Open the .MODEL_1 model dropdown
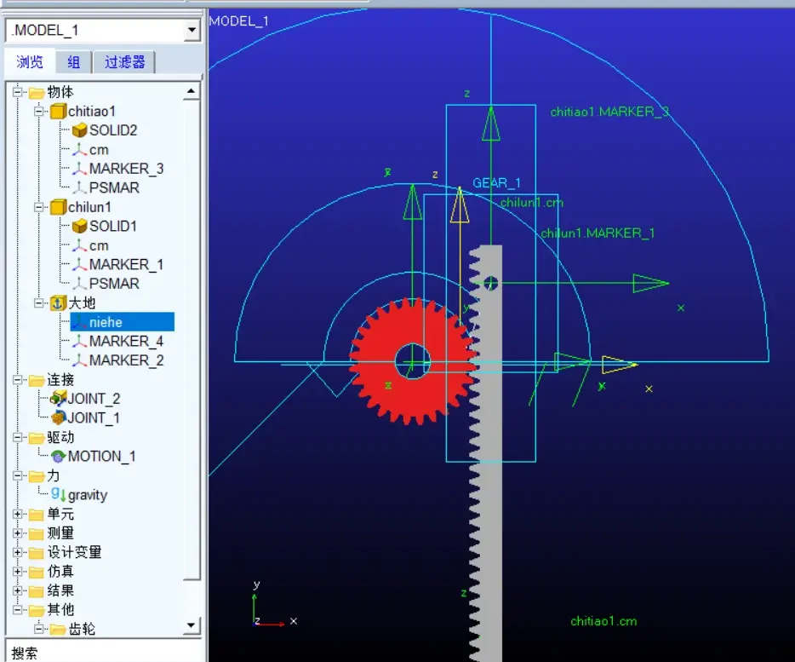Image resolution: width=795 pixels, height=662 pixels. point(192,30)
